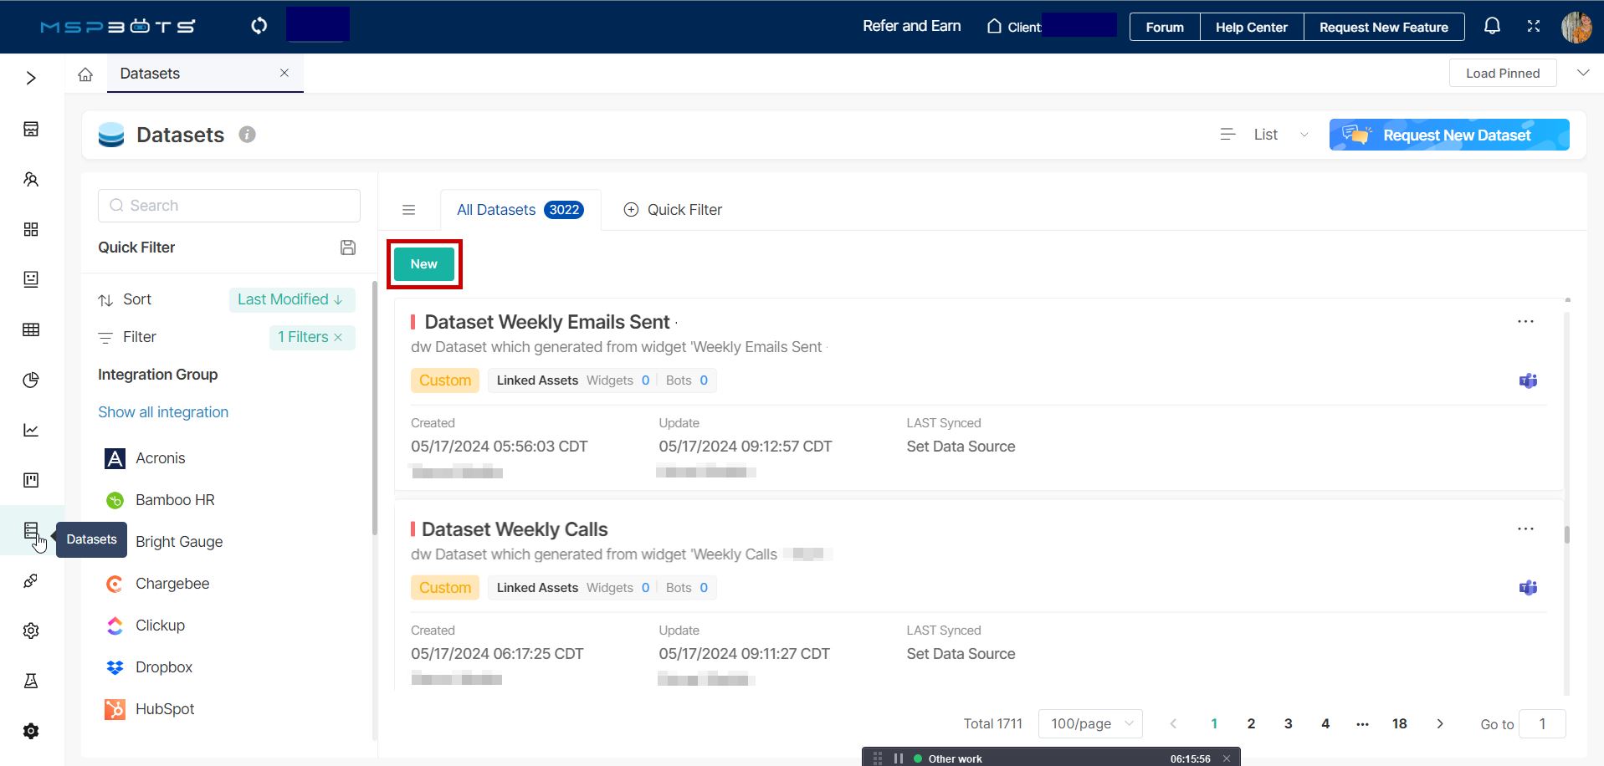Click the refresh sync icon in header
This screenshot has width=1604, height=766.
coord(259,26)
